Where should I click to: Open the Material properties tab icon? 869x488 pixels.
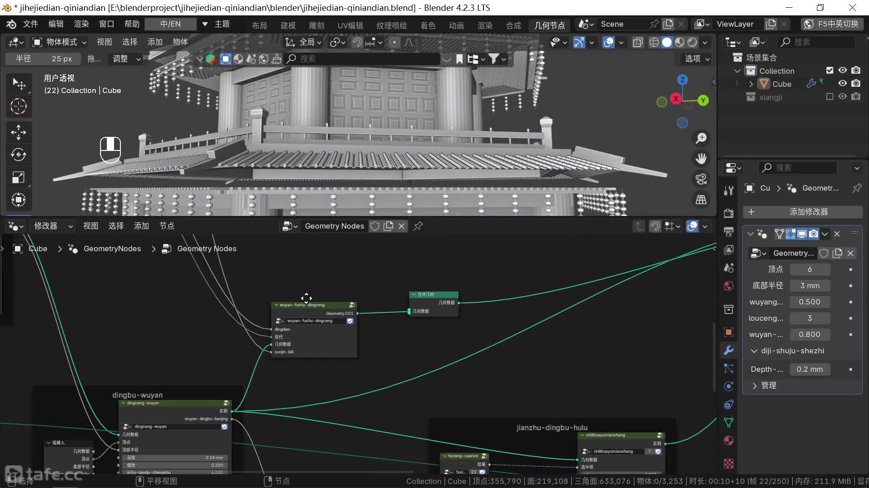(729, 441)
